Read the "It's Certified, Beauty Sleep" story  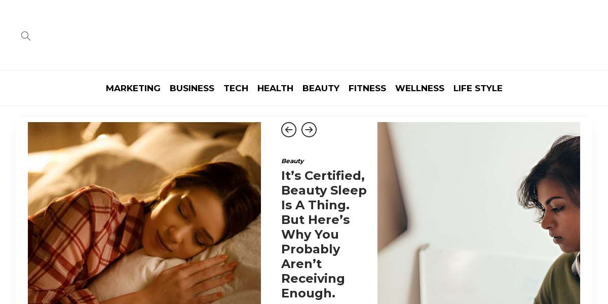click(x=324, y=235)
